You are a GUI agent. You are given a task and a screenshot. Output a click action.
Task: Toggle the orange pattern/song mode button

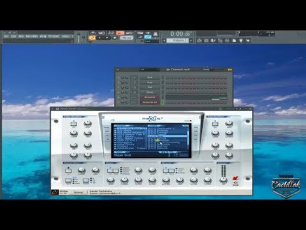coord(92,38)
